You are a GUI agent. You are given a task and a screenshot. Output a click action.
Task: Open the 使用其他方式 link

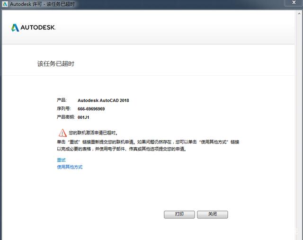(x=70, y=167)
